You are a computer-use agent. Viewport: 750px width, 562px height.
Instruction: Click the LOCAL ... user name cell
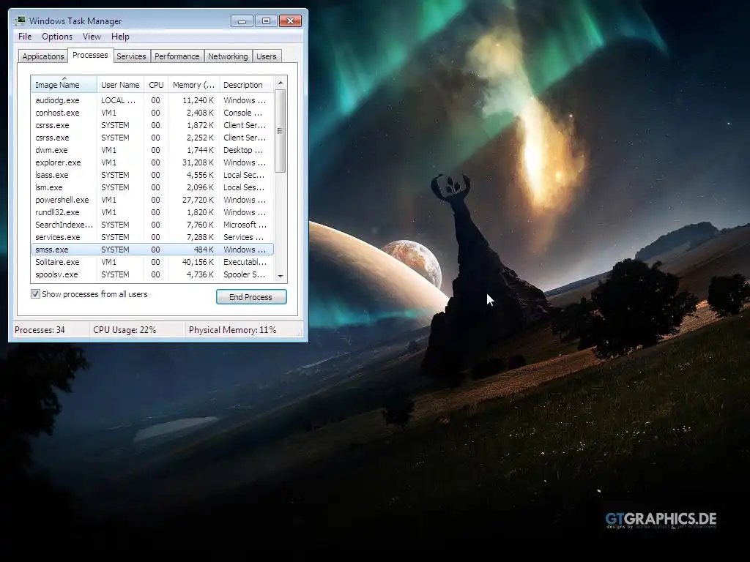point(118,100)
